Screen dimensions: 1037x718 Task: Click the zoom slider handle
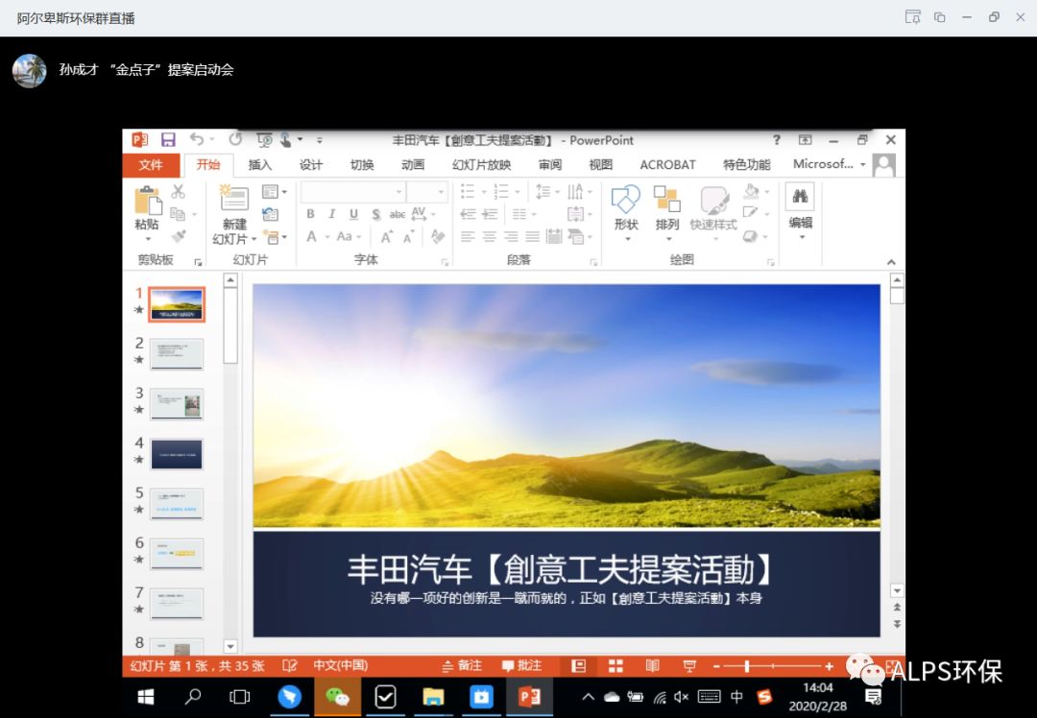click(x=747, y=666)
